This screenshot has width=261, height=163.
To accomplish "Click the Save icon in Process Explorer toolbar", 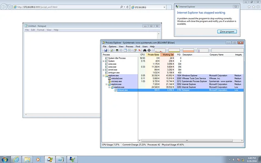I will (105, 50).
